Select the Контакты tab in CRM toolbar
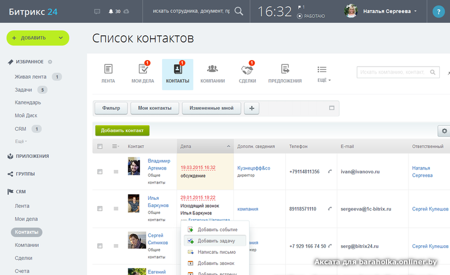 pos(177,74)
